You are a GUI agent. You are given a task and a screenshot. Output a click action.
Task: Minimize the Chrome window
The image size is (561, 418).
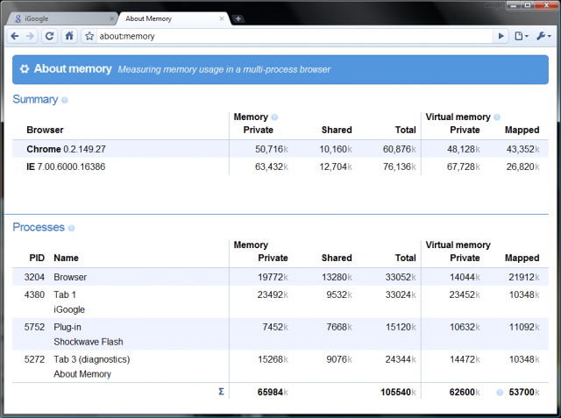click(515, 5)
